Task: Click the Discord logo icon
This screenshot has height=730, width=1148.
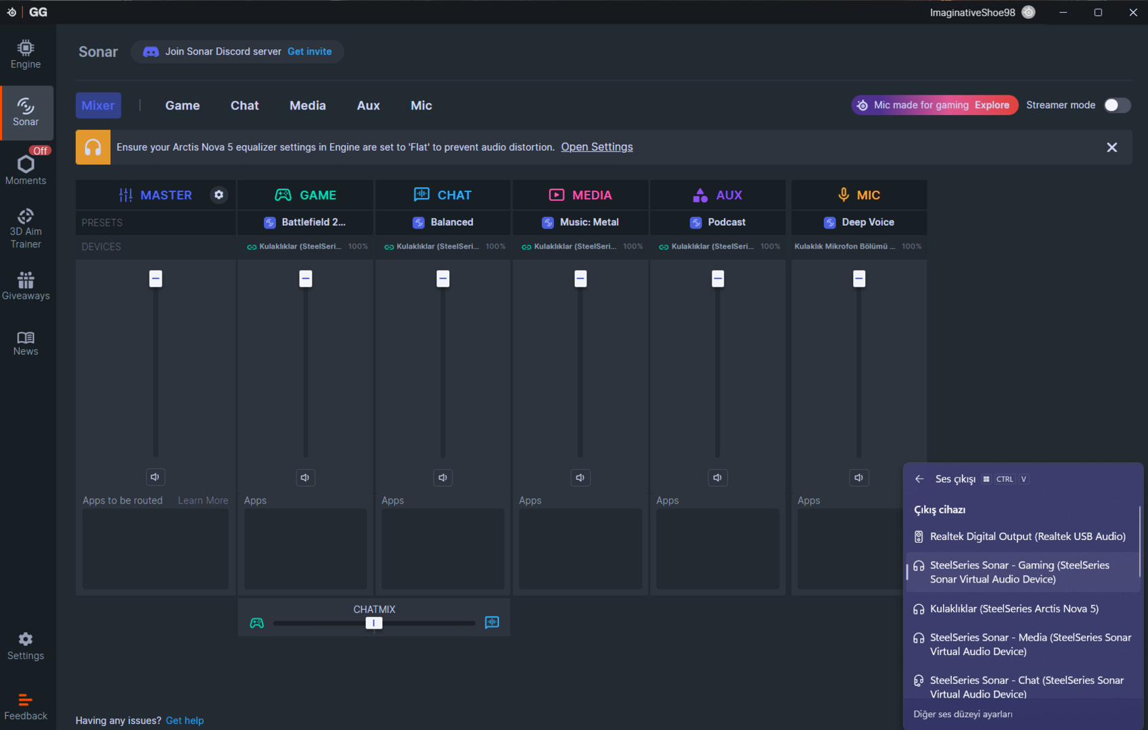Action: coord(151,51)
